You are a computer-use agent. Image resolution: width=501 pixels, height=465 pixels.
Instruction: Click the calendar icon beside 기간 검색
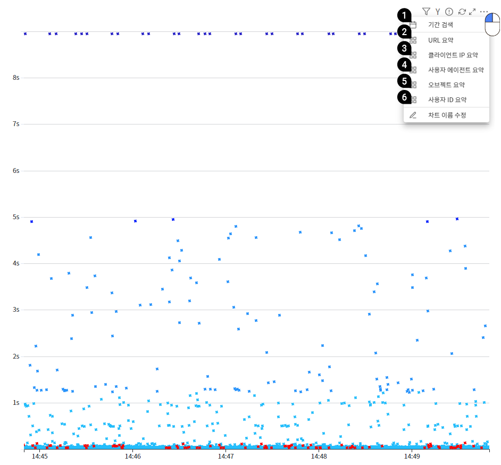click(413, 24)
